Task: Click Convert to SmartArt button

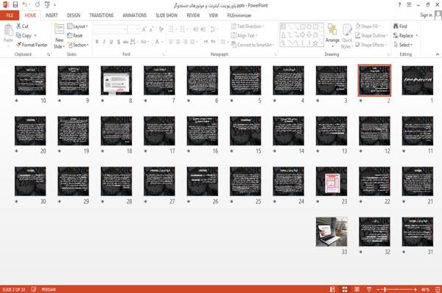Action: (252, 45)
